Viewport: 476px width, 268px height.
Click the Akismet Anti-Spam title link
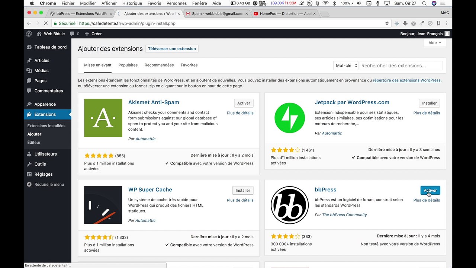pos(154,102)
